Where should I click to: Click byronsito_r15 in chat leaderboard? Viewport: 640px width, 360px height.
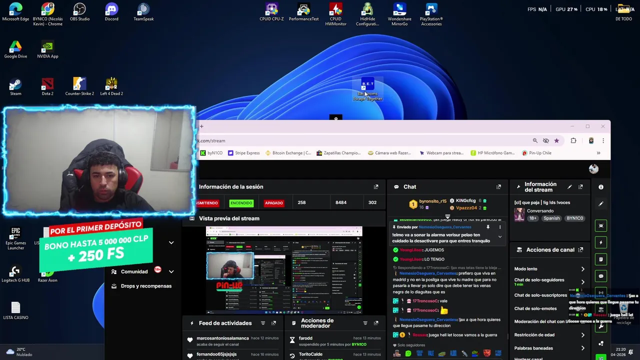point(432,201)
